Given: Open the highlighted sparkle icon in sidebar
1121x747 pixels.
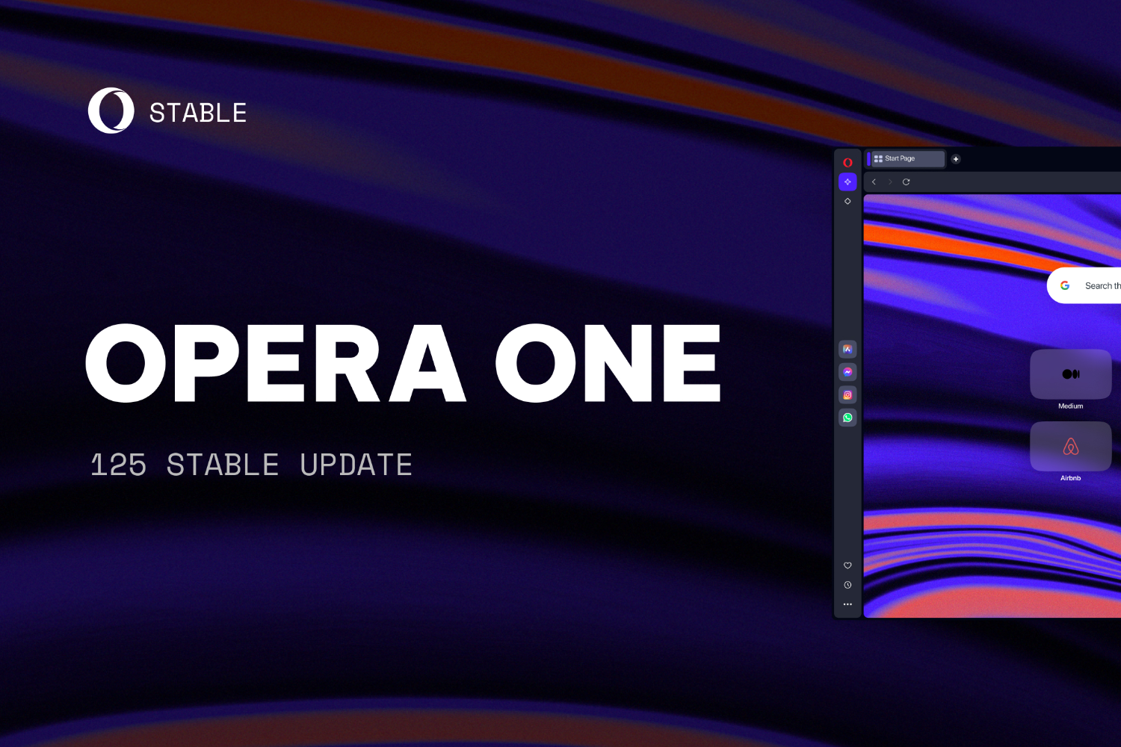Looking at the screenshot, I should [x=847, y=182].
